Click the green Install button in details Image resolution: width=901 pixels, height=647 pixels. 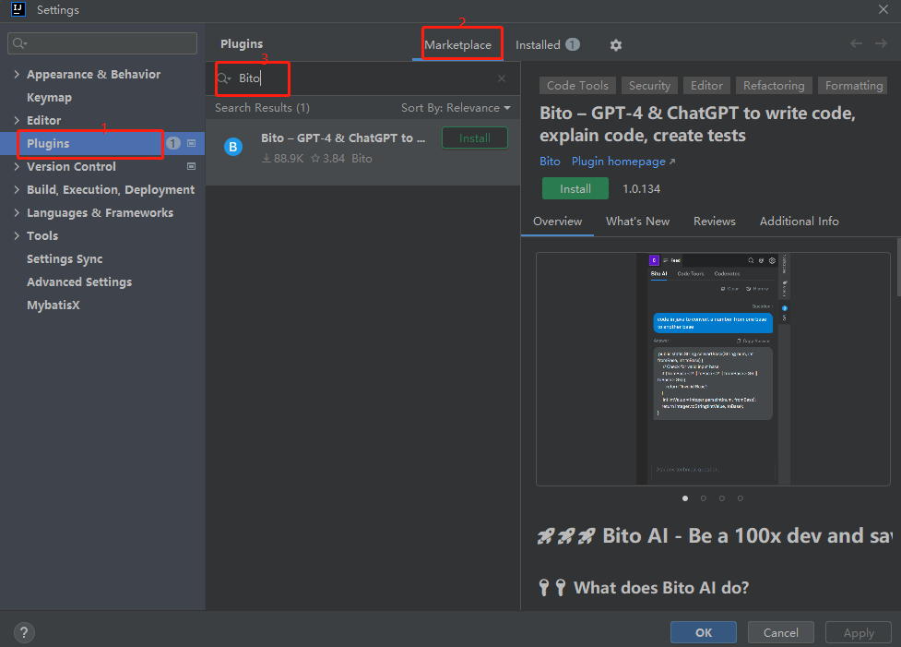point(575,188)
